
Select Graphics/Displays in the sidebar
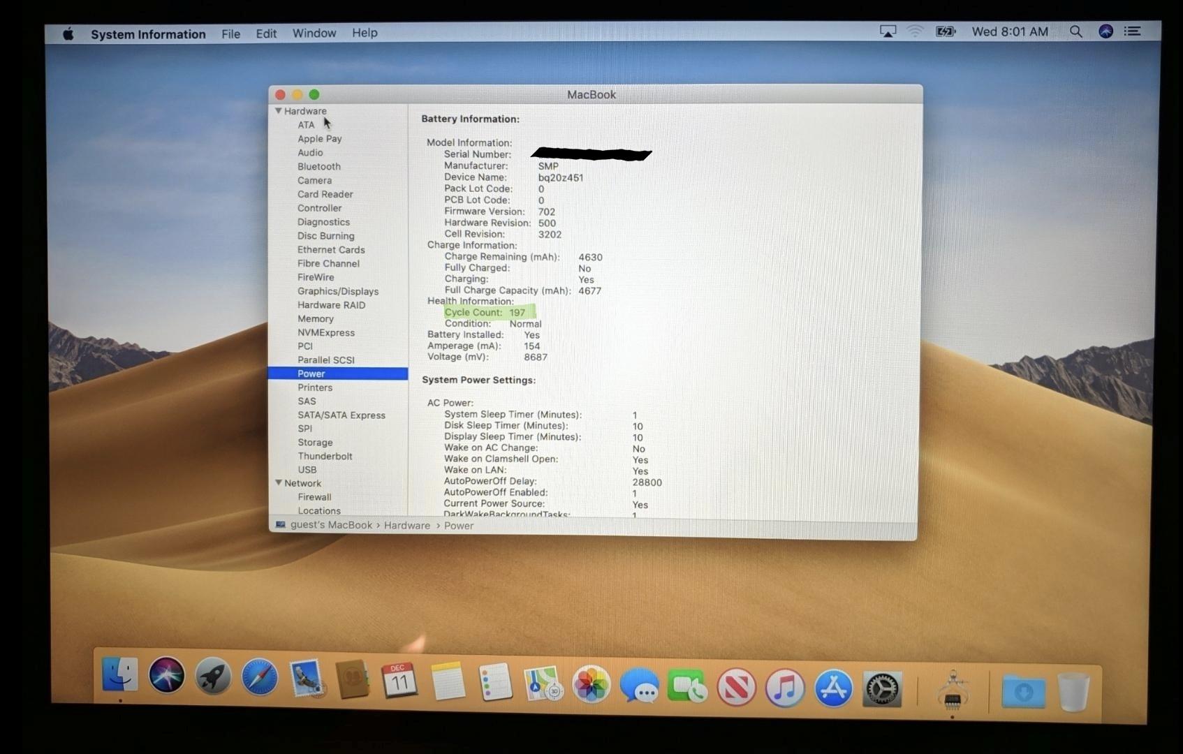(338, 291)
